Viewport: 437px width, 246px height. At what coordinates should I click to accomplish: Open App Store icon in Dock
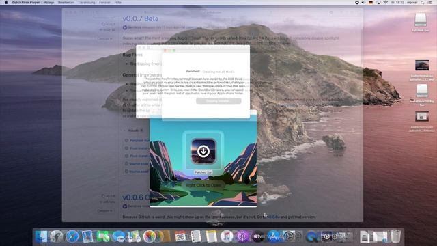tap(273, 236)
